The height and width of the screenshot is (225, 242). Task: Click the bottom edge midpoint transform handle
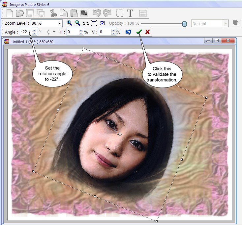(95, 196)
